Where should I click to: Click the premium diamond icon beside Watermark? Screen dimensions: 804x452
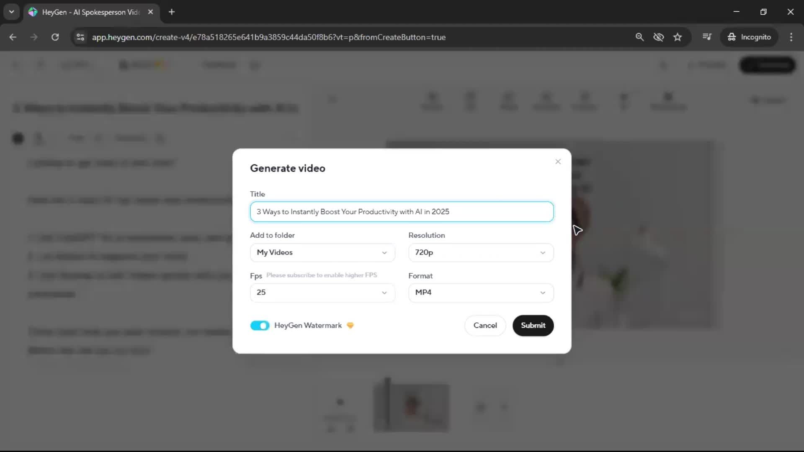(350, 326)
